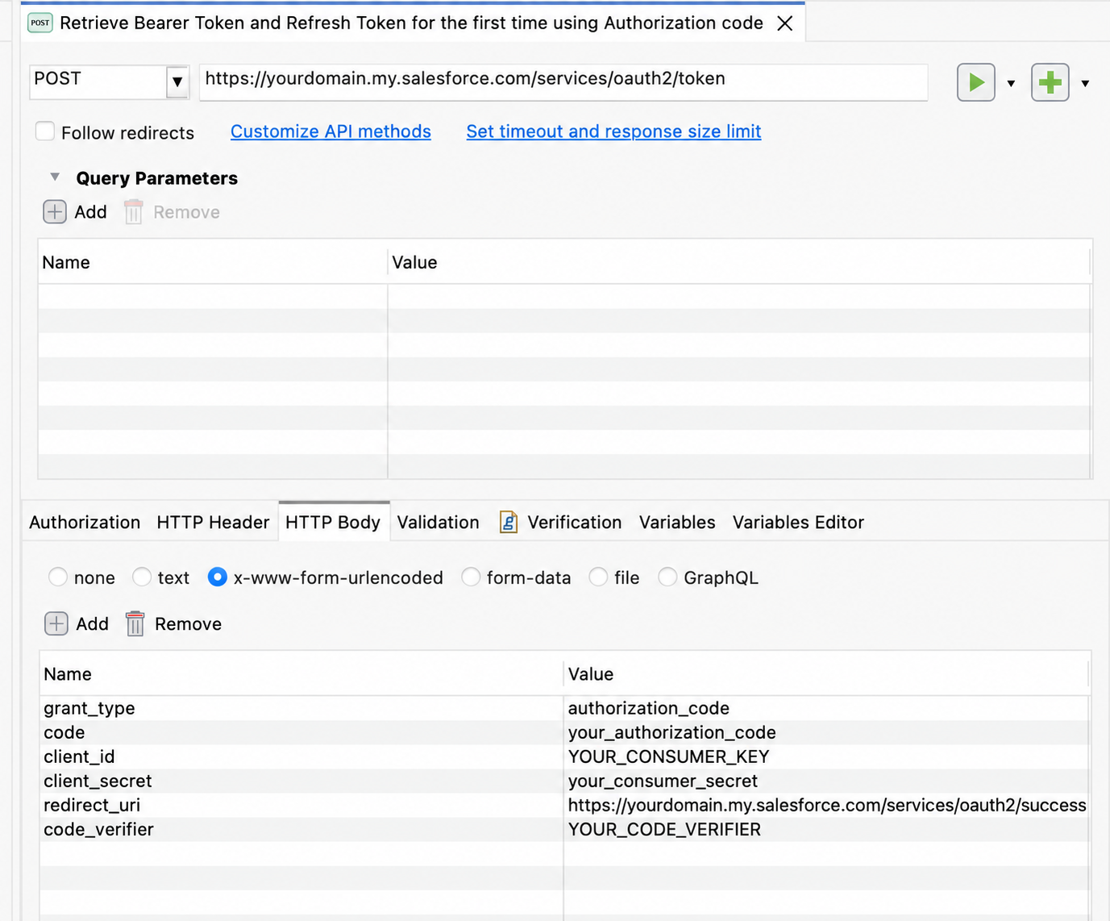1110x921 pixels.
Task: Open dropdown arrow beside run button
Action: click(1011, 83)
